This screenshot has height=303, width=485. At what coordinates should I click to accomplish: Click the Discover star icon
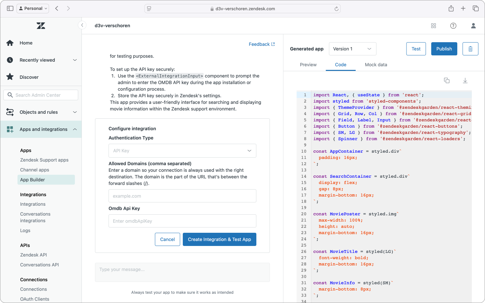coord(10,77)
